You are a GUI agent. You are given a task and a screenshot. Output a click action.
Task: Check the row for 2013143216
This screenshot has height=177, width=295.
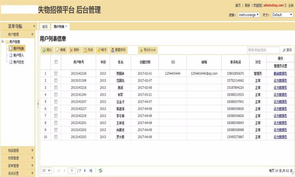click(x=56, y=88)
